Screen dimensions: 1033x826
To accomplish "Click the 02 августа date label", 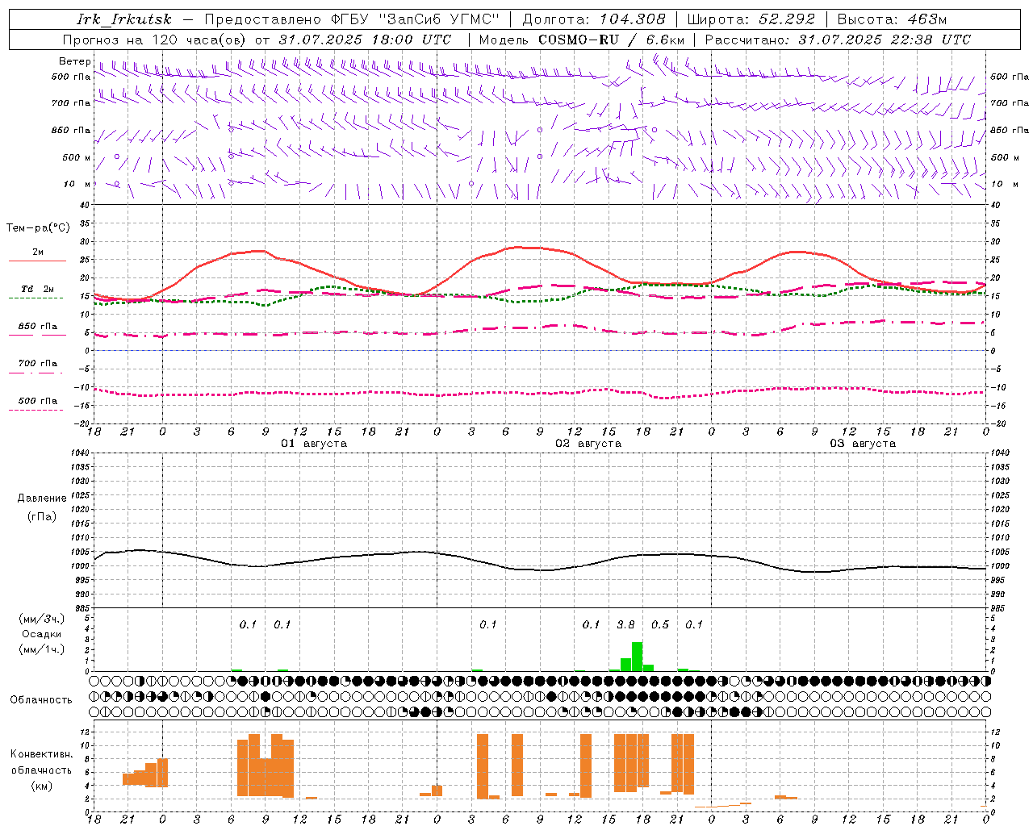I will coord(588,444).
